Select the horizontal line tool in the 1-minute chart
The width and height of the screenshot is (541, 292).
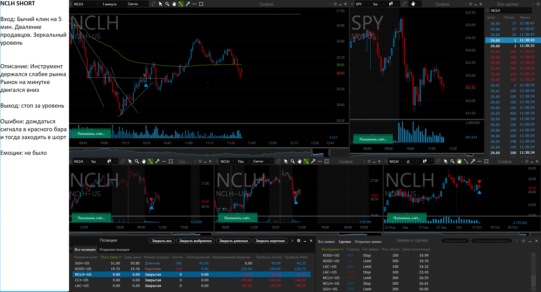point(194,4)
